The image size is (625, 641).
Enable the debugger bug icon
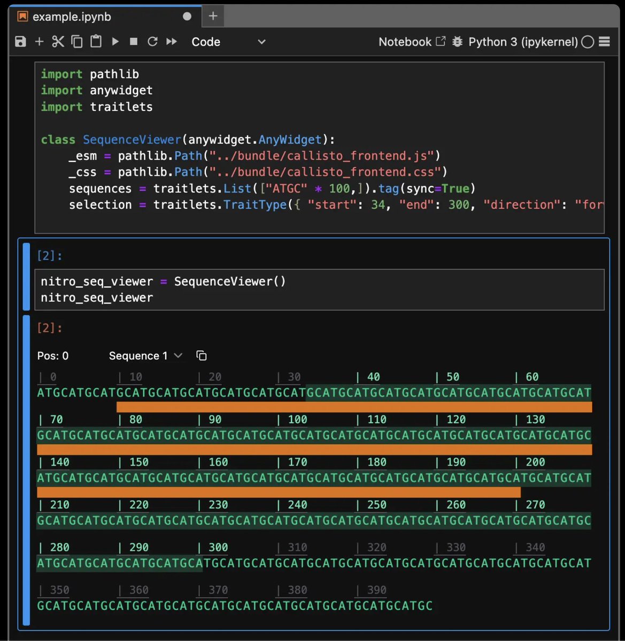coord(457,42)
